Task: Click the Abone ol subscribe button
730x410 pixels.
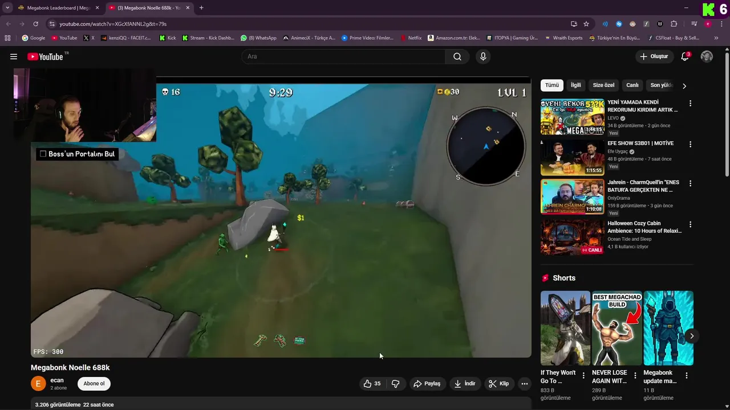Action: click(94, 384)
